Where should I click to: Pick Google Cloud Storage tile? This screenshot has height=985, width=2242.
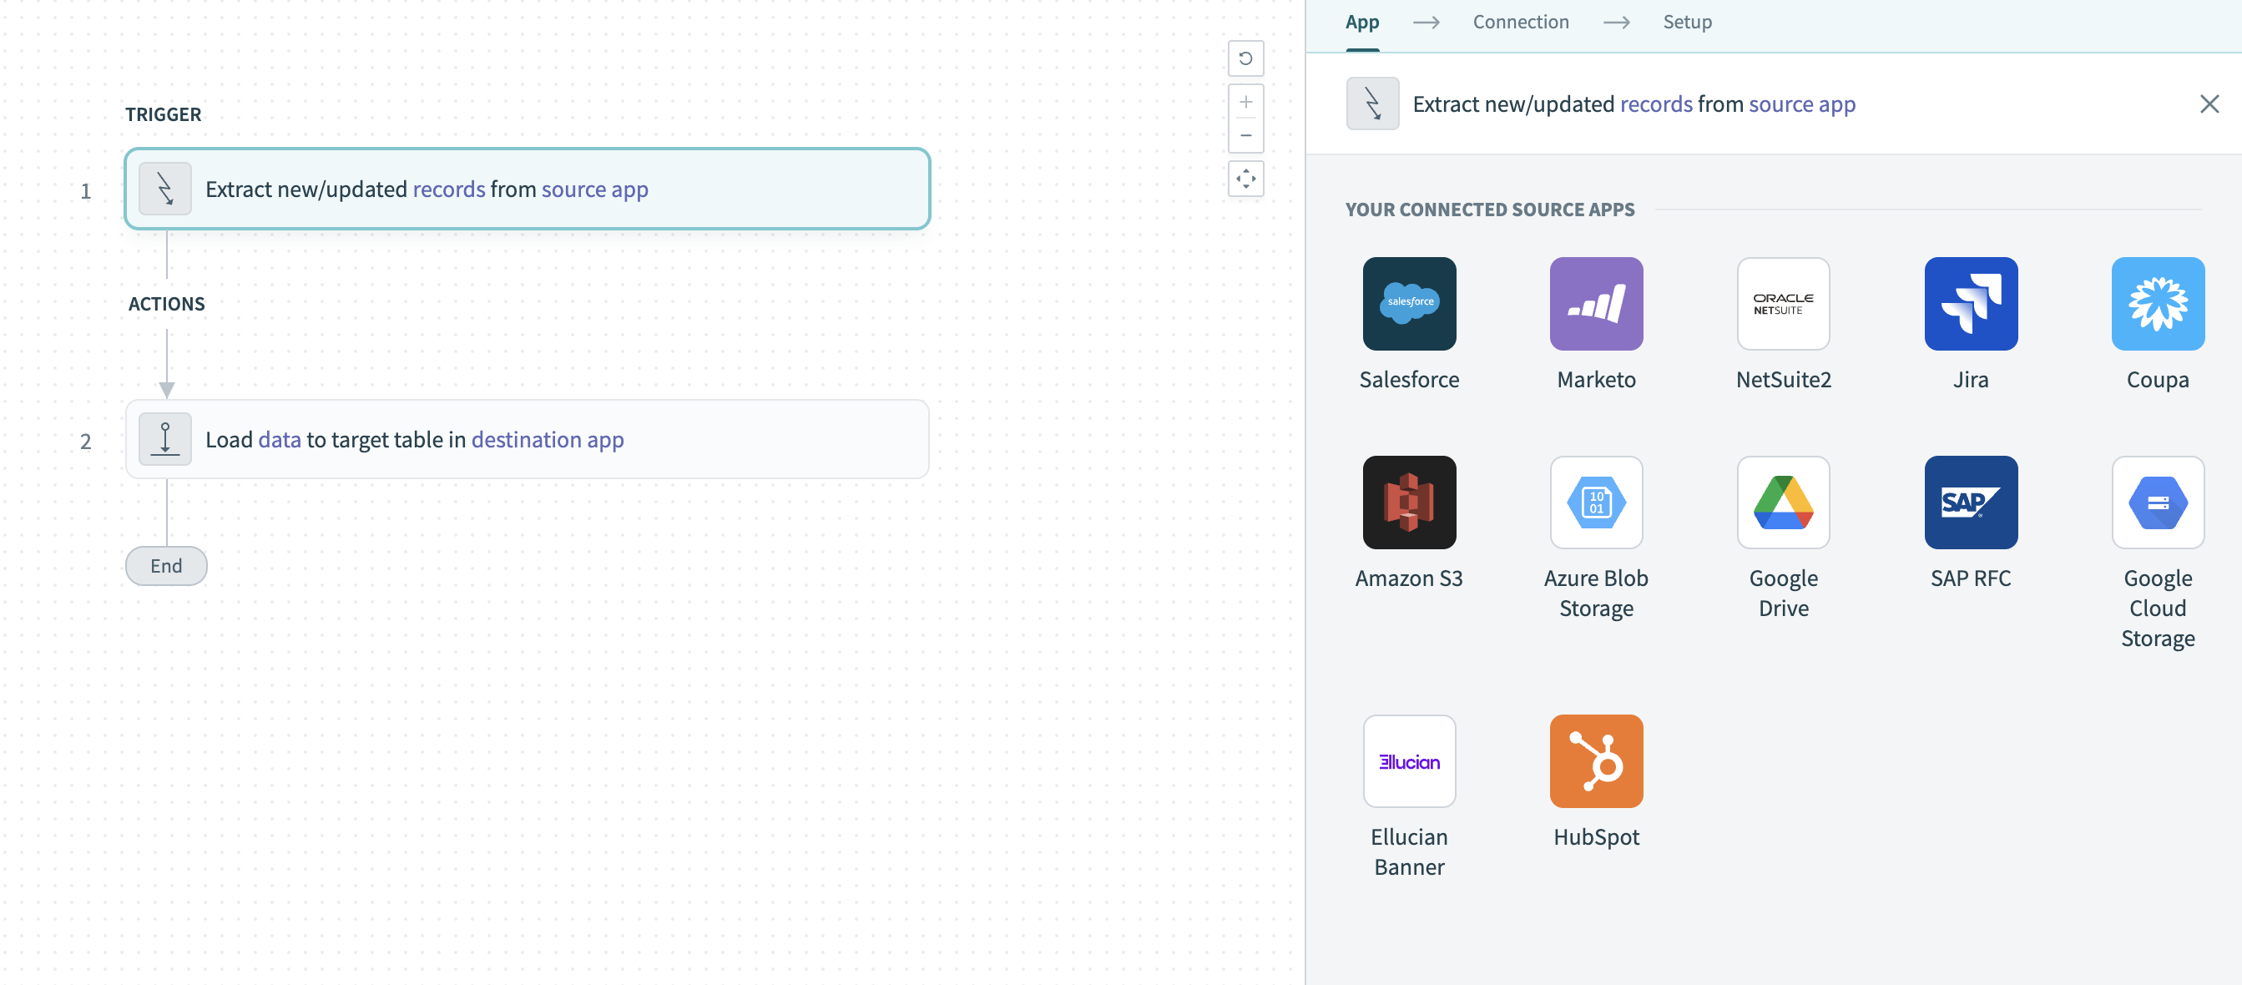(x=2158, y=520)
